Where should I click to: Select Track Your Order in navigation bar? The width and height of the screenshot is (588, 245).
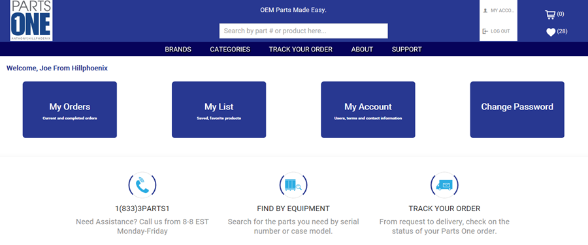[x=301, y=50]
